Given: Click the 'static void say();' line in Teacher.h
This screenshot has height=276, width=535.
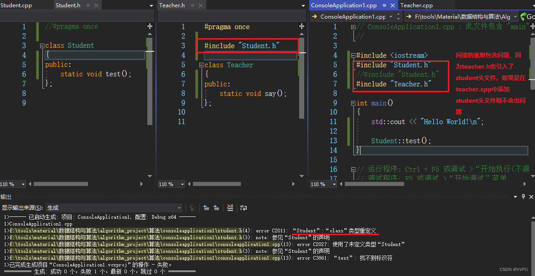Looking at the screenshot, I should pyautogui.click(x=253, y=93).
